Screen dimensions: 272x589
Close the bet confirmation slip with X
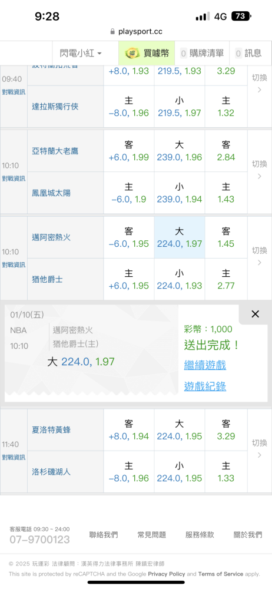click(255, 314)
